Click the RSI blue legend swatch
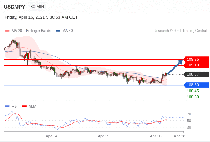 7,106
